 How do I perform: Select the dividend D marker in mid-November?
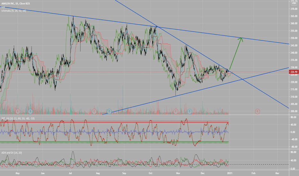coord(189,111)
